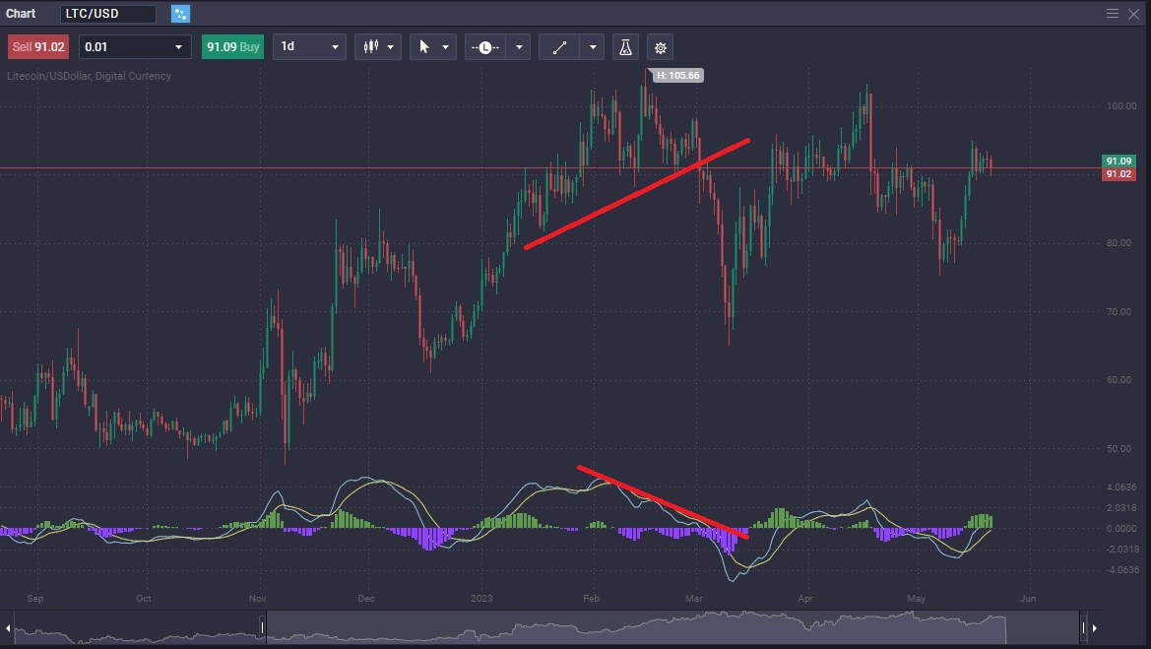Click the green 91.09 price tag
1151x649 pixels.
click(1118, 159)
